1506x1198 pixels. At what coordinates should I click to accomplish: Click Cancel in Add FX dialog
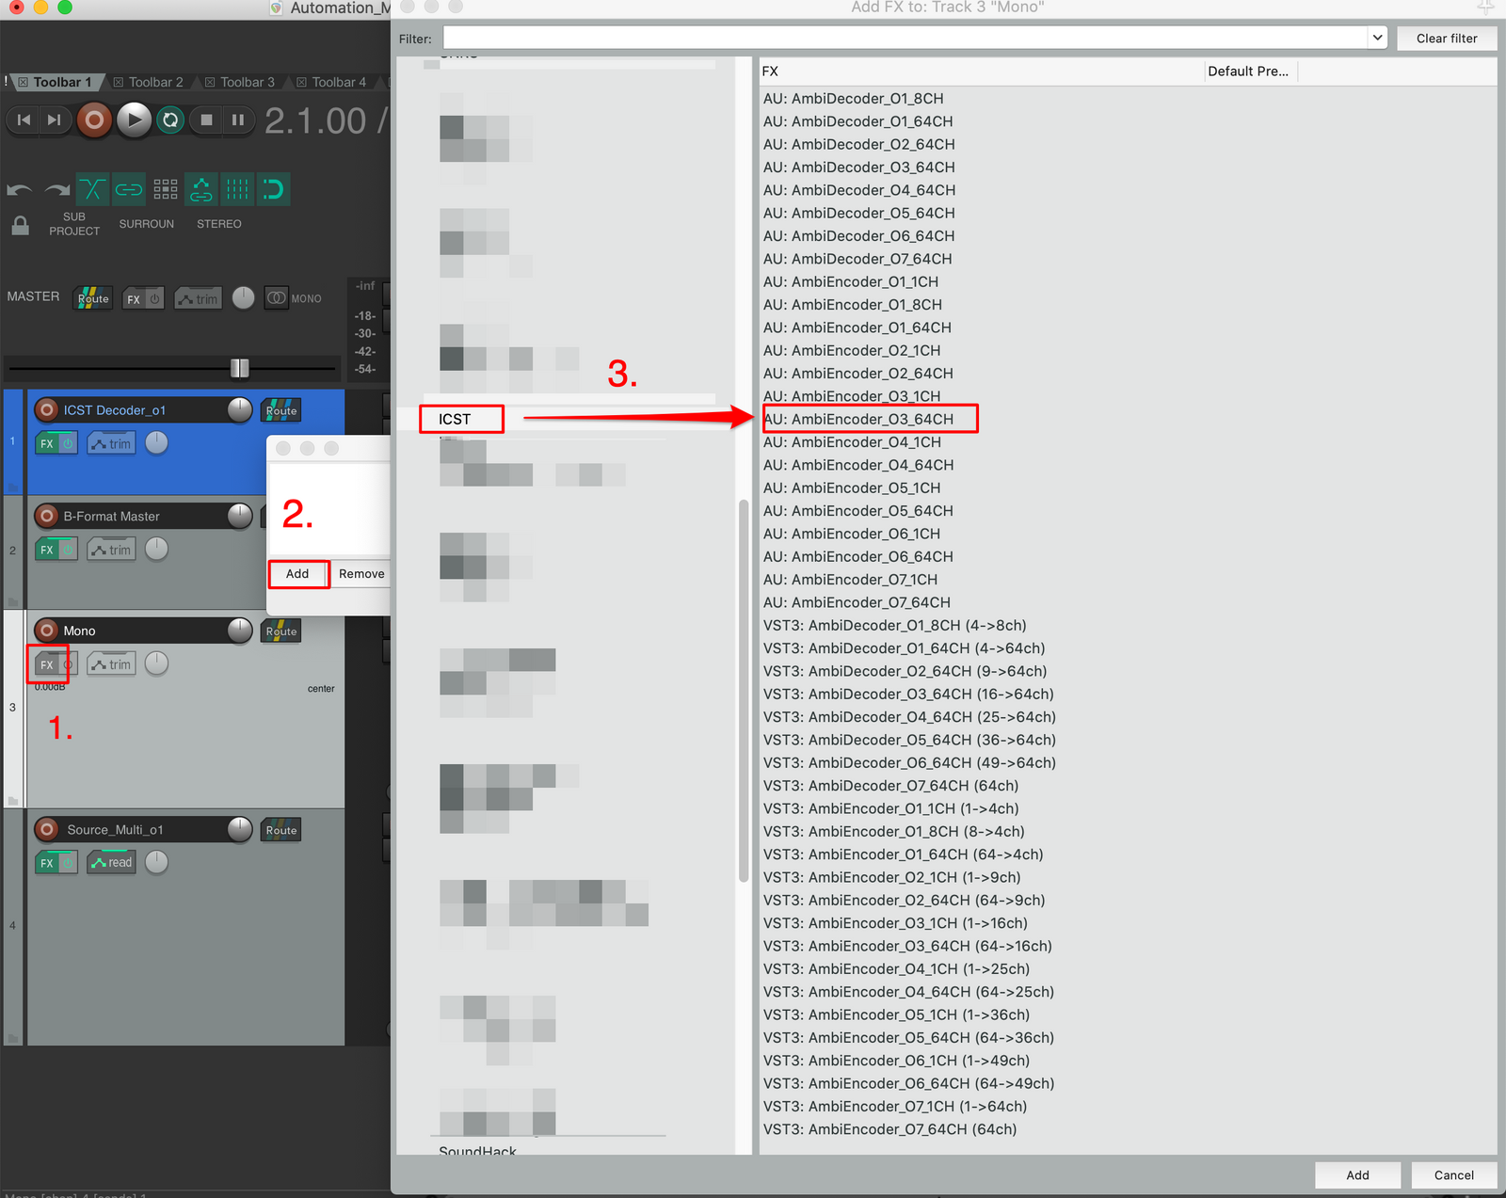pos(1453,1175)
